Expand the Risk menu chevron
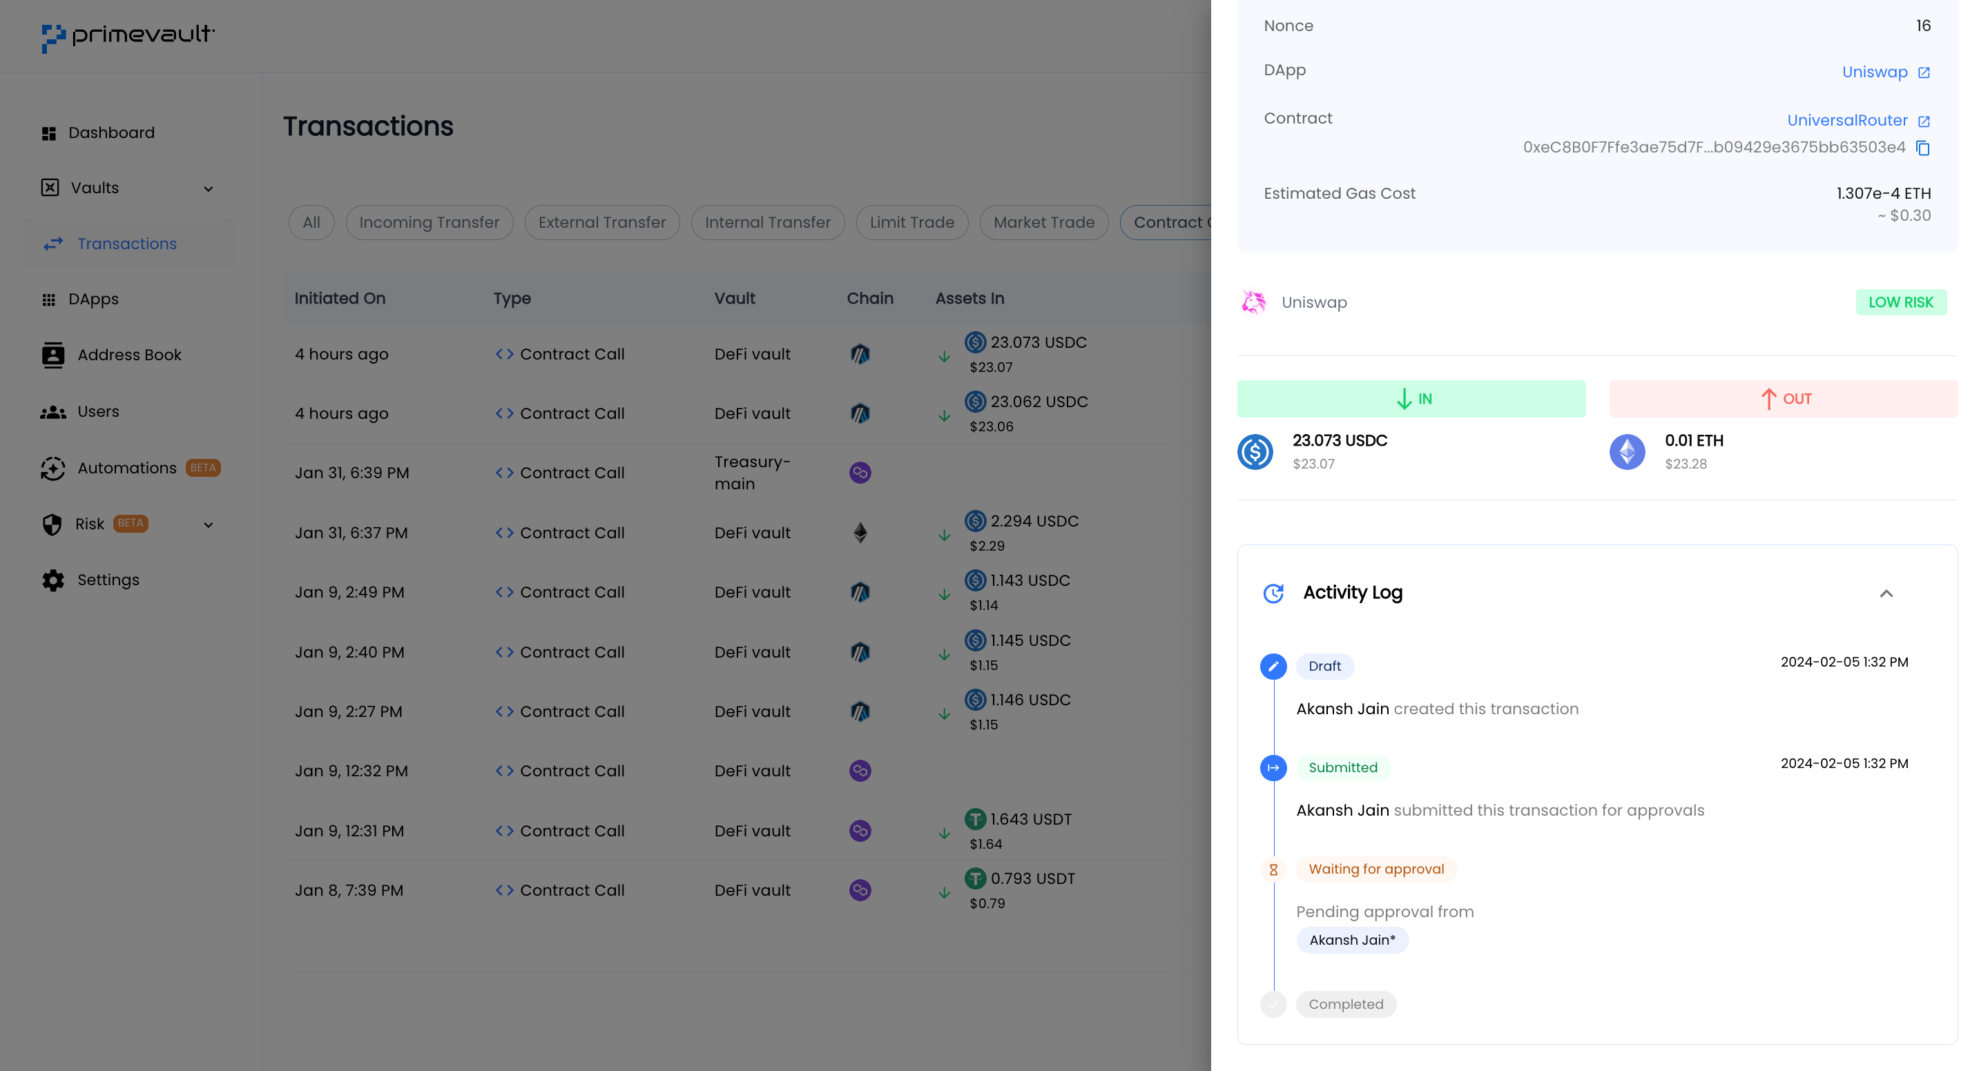Viewport: 1979px width, 1071px height. pyautogui.click(x=209, y=525)
